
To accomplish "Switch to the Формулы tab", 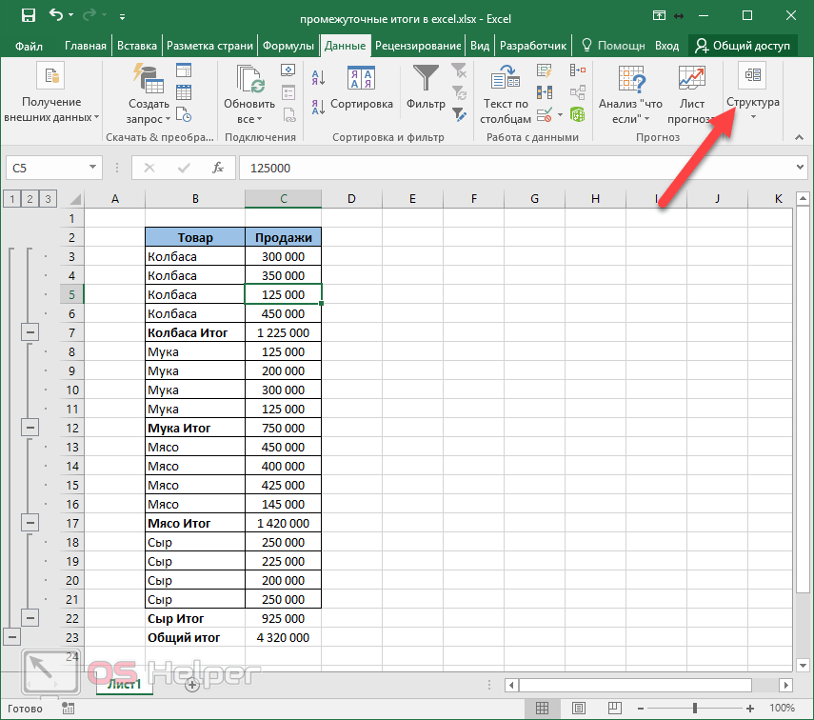I will click(x=288, y=46).
